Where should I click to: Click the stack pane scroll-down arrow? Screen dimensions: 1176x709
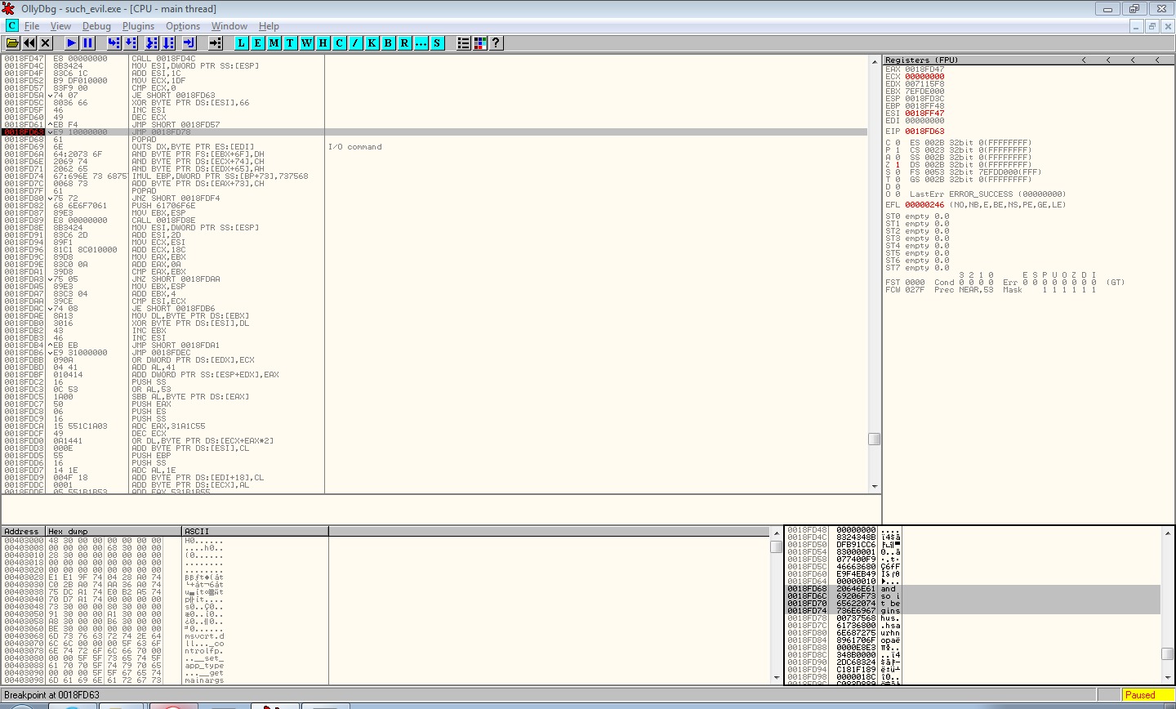tap(1167, 678)
